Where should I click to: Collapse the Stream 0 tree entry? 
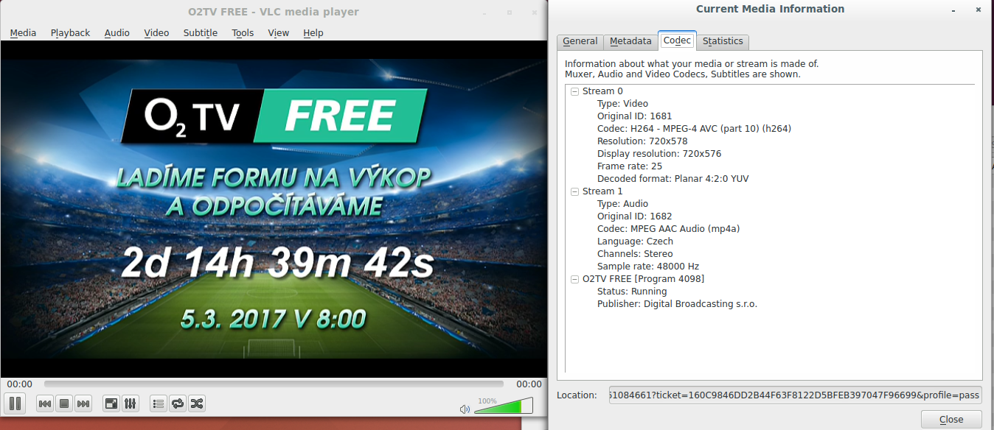click(x=574, y=91)
